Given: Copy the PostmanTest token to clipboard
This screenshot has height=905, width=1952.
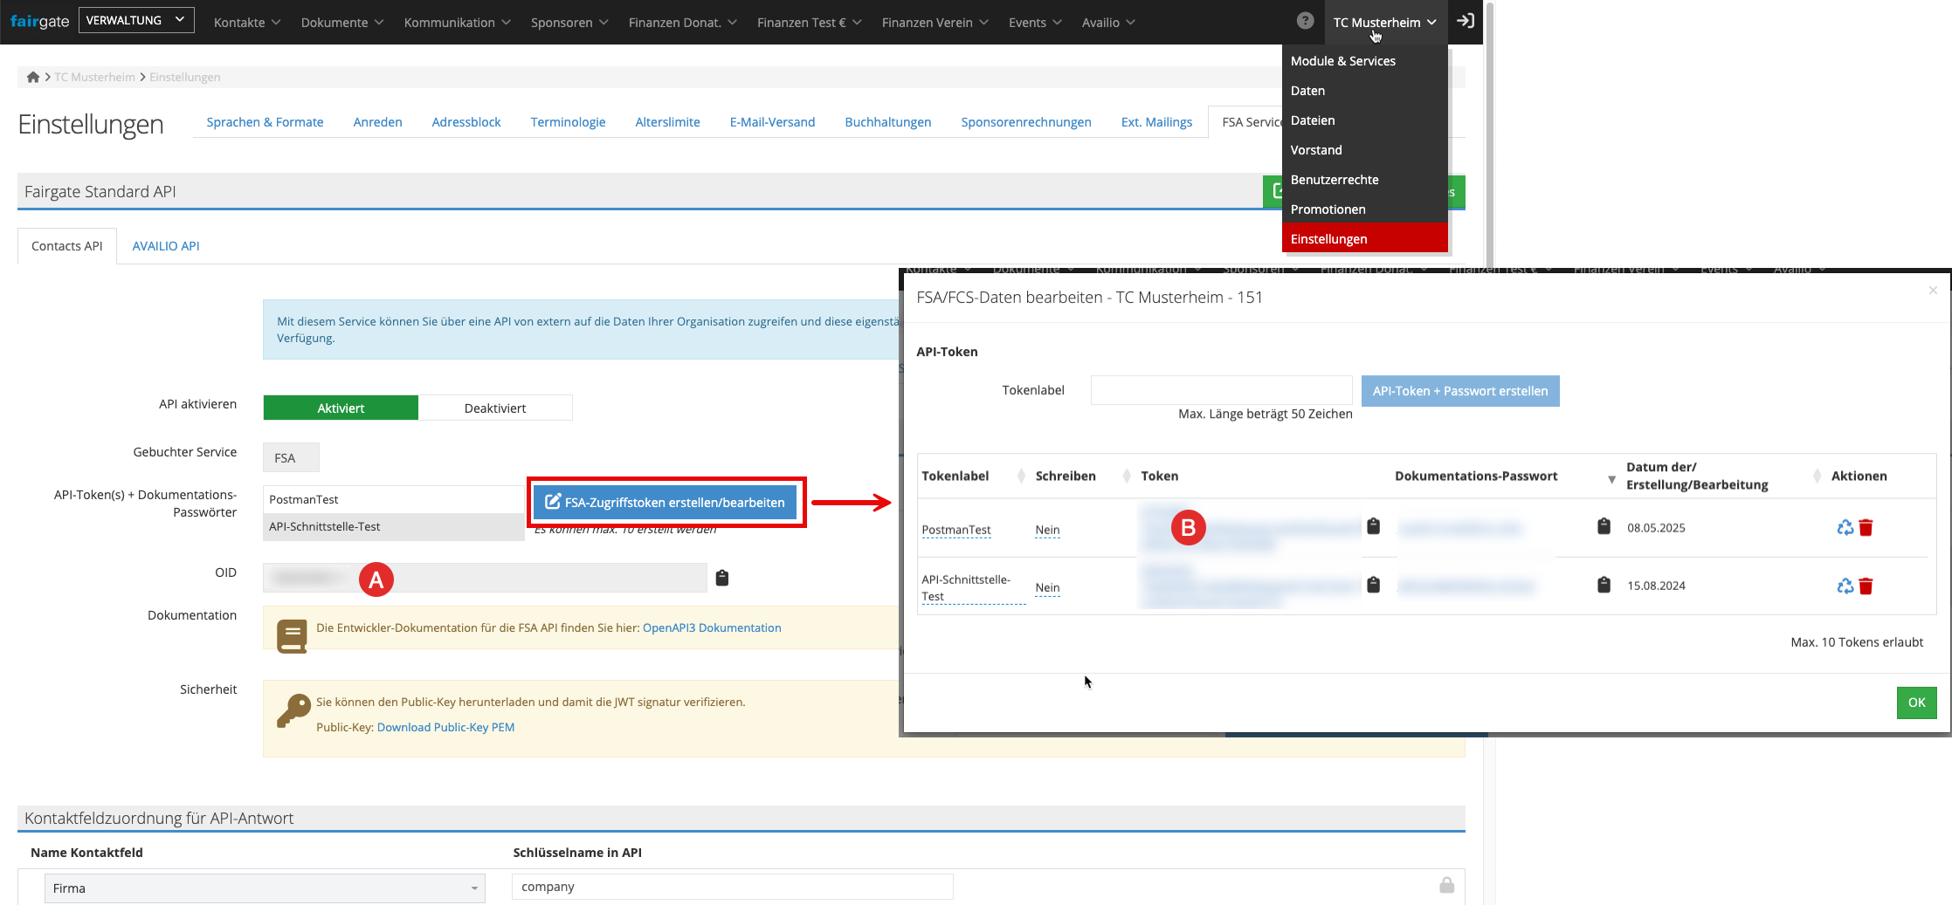Looking at the screenshot, I should 1373,526.
